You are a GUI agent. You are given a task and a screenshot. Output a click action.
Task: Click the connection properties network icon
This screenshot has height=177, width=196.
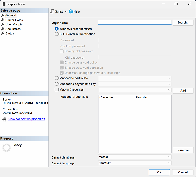coord(4,119)
